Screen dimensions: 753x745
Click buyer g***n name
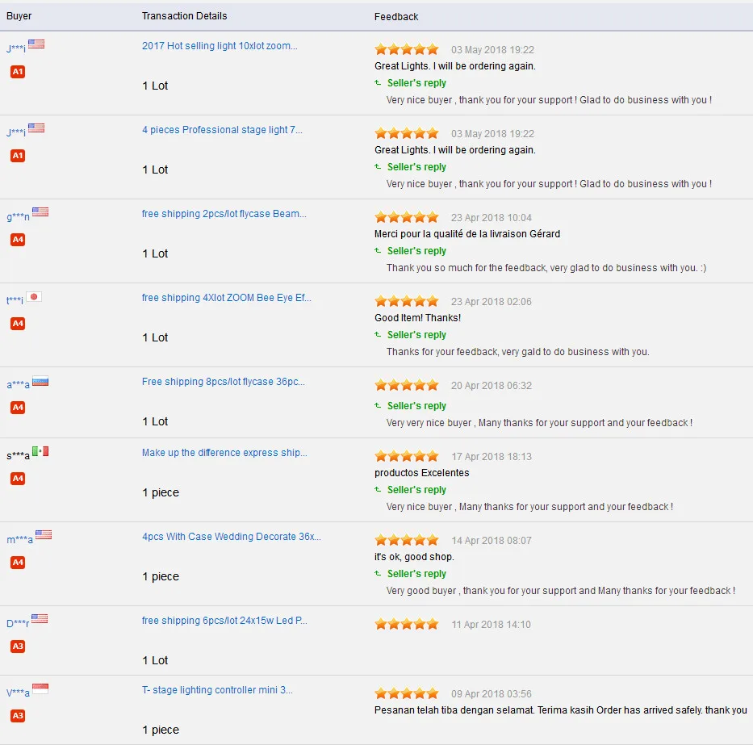pos(18,216)
